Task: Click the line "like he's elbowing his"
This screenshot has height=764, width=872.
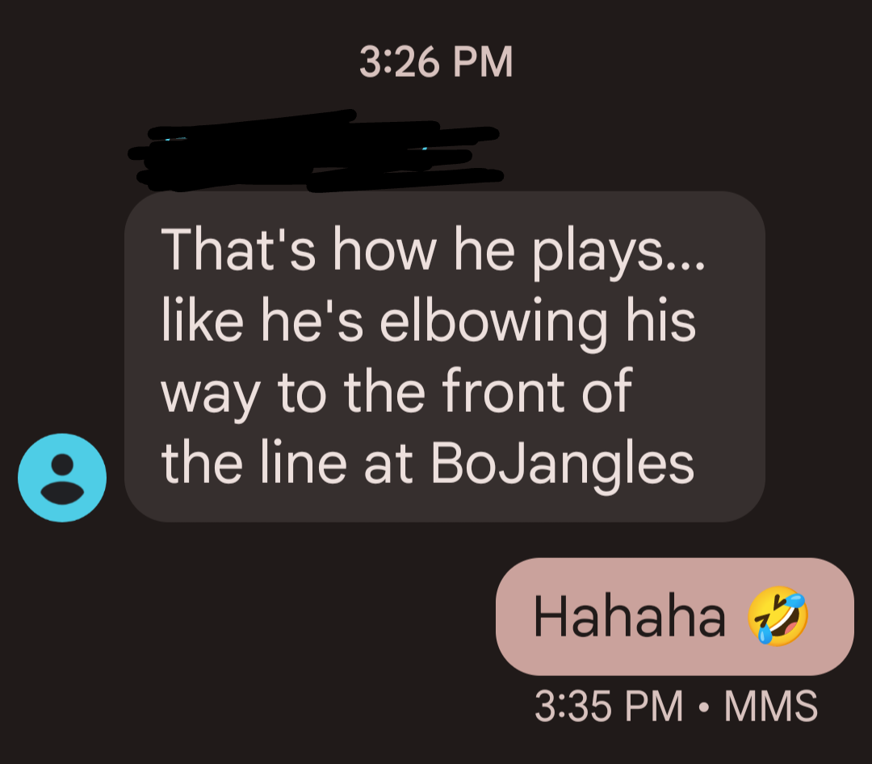Action: click(428, 321)
